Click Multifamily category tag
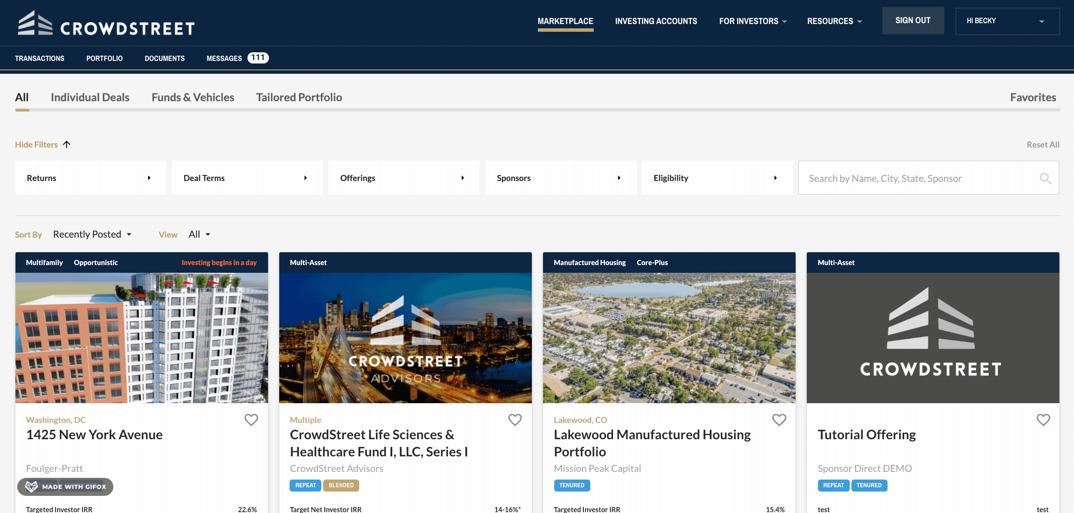 coord(44,263)
